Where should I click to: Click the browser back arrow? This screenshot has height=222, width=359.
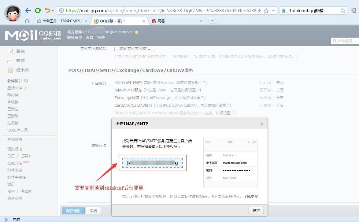click(x=28, y=10)
